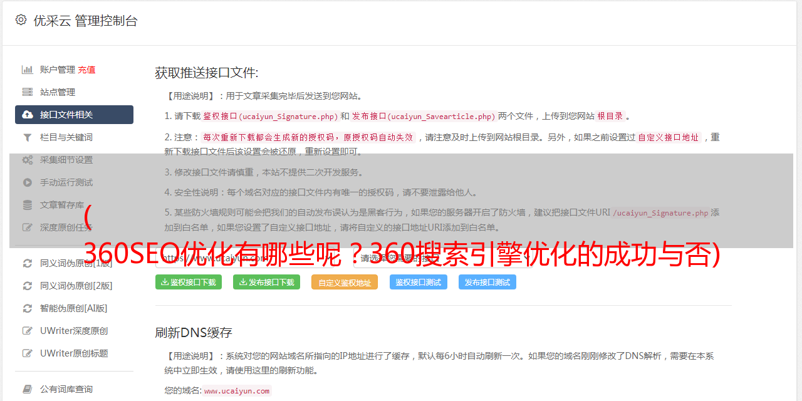Open 采集细节设置 in sidebar

pyautogui.click(x=74, y=160)
